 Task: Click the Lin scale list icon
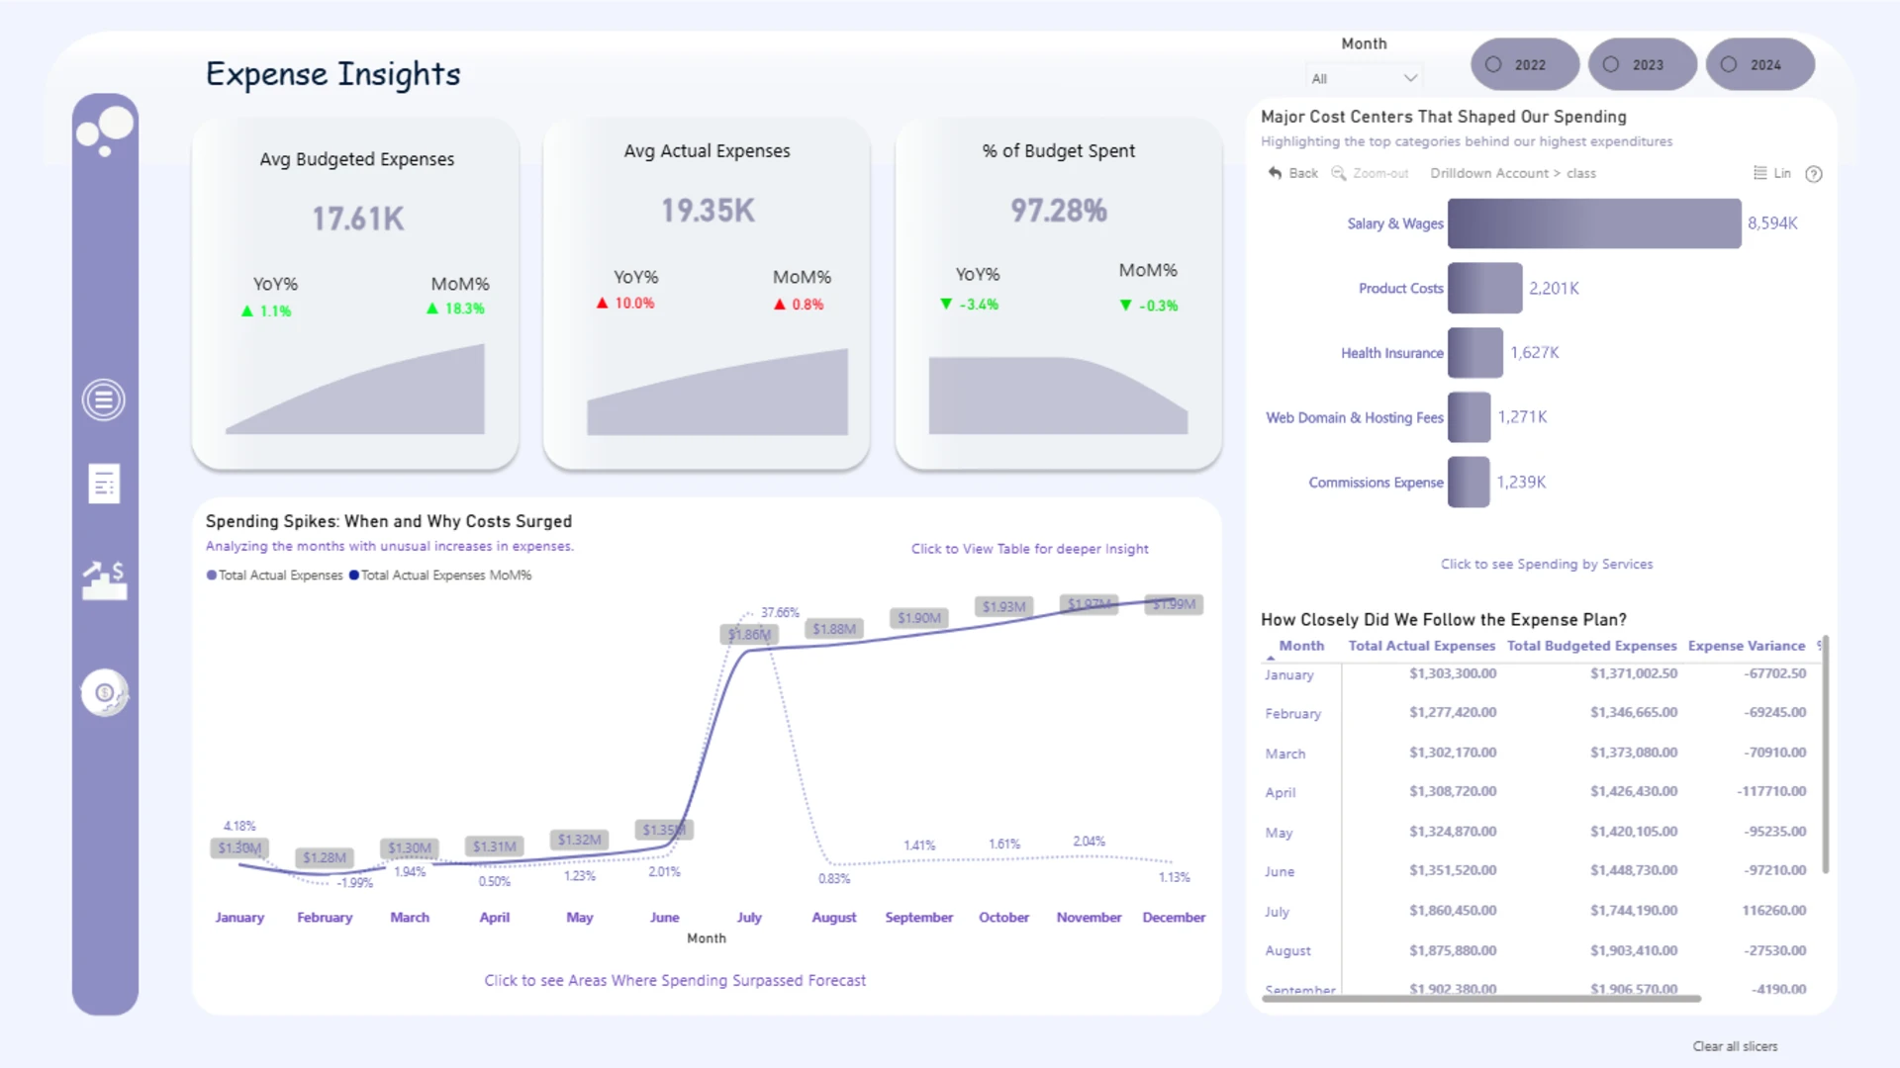click(x=1760, y=173)
